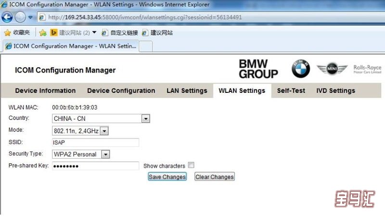Click the IE page icon beside 自定义链接

tap(104, 33)
